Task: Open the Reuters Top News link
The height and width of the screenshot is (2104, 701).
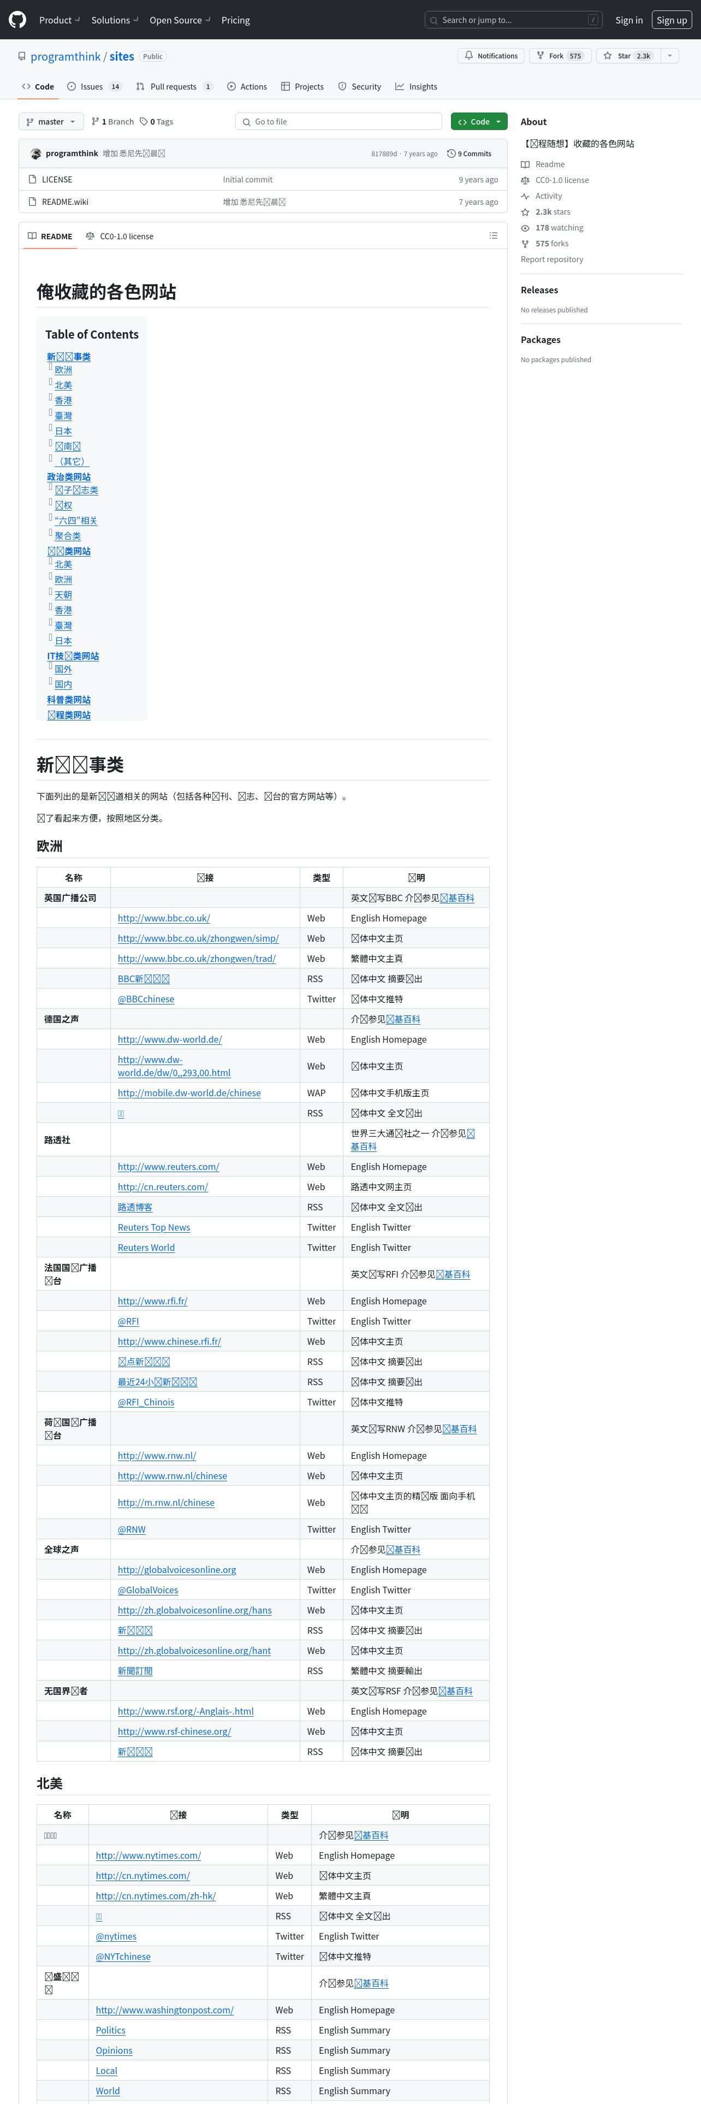Action: pos(153,1227)
